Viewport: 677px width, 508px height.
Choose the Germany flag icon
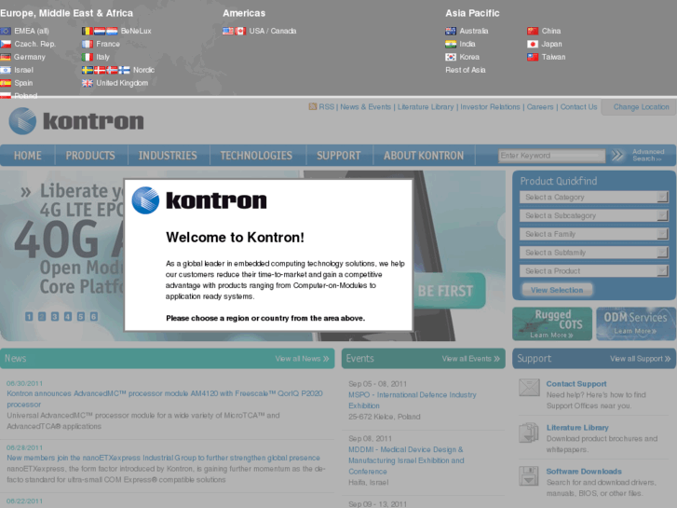6,57
